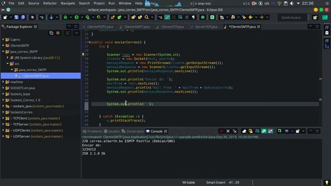Toggle Word Wrap in the editor toolbar
Screen dimensions: 331x186
point(180,17)
